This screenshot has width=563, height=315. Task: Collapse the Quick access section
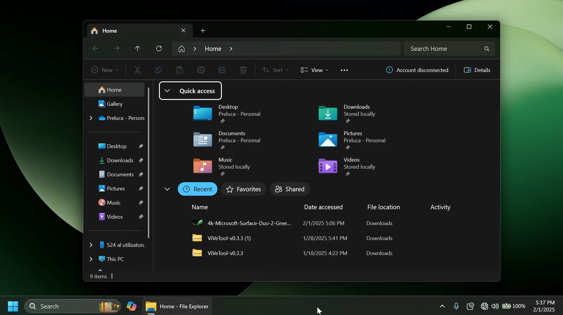167,91
